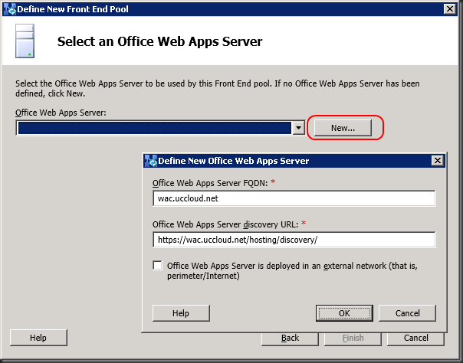Confirm with OK in the Web Apps Server dialog
The height and width of the screenshot is (363, 463).
344,313
